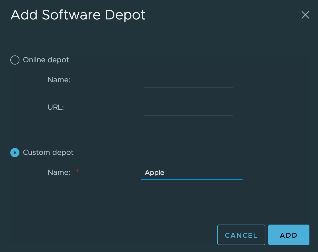Click the filled Custom depot radio icon
Viewport: 318px width, 252px height.
click(15, 153)
